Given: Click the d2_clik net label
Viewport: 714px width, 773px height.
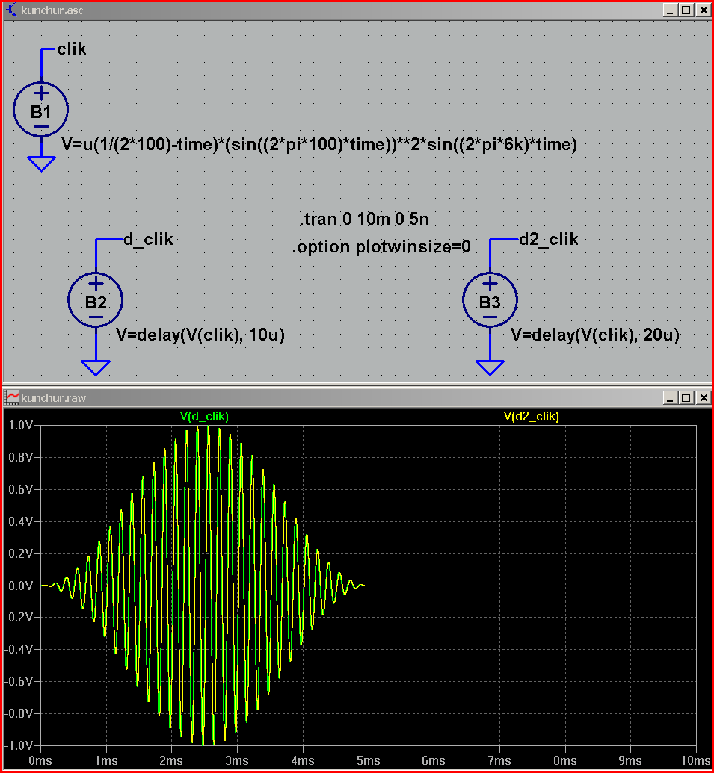Looking at the screenshot, I should pos(548,240).
